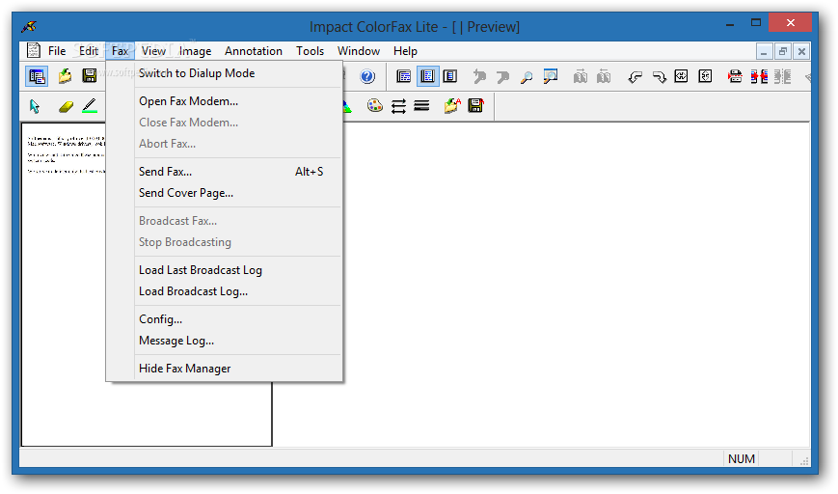Select Stop Broadcasting entry
The height and width of the screenshot is (494, 838).
(x=224, y=242)
